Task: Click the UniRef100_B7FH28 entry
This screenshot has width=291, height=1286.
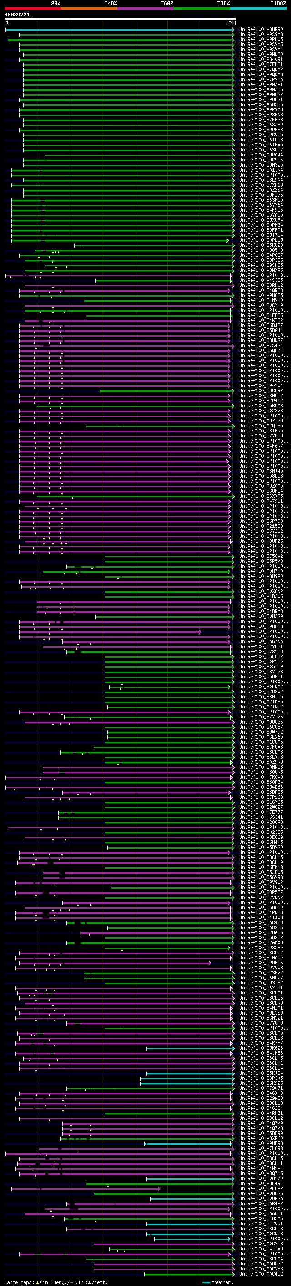Action: coord(261,120)
